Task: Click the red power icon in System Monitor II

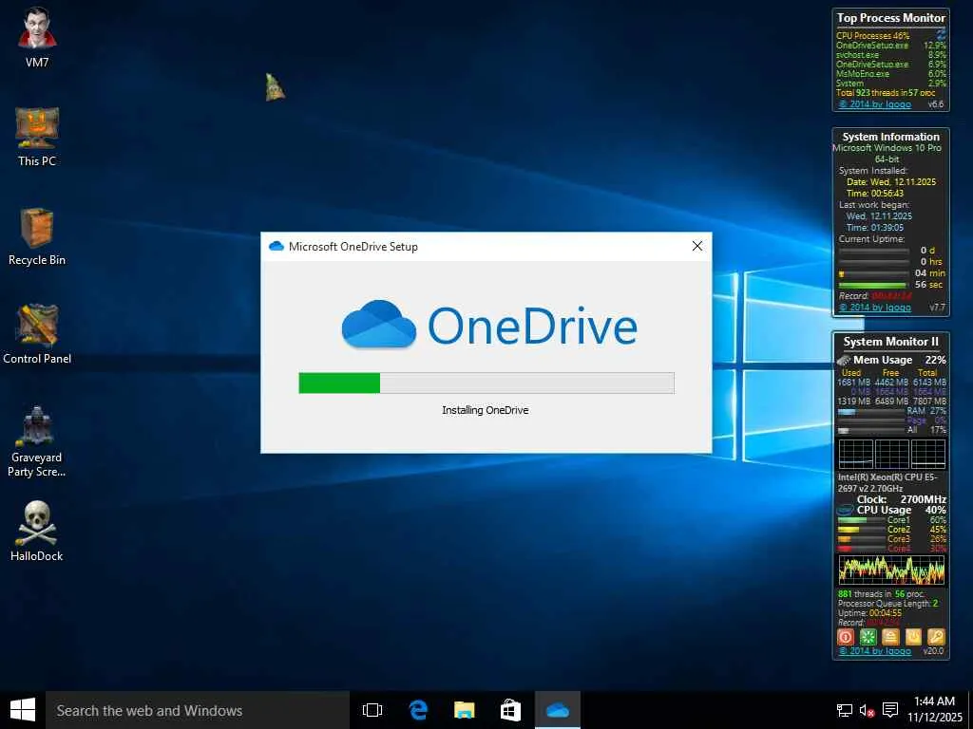Action: 845,637
